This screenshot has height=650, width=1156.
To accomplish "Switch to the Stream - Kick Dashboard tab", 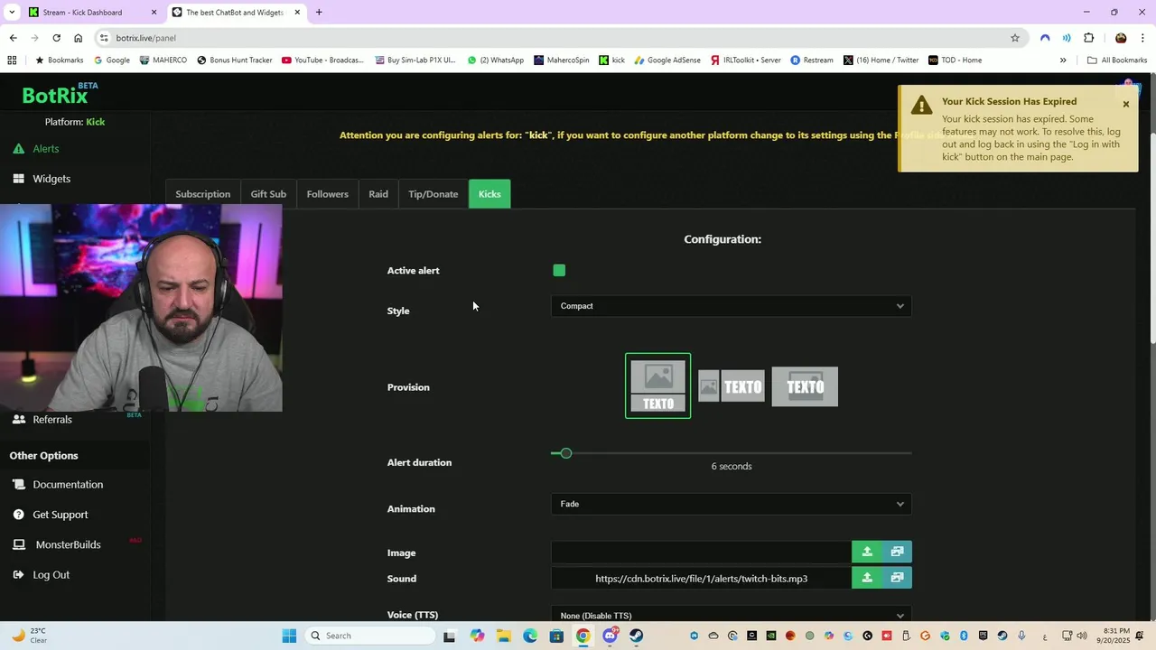I will click(x=83, y=13).
